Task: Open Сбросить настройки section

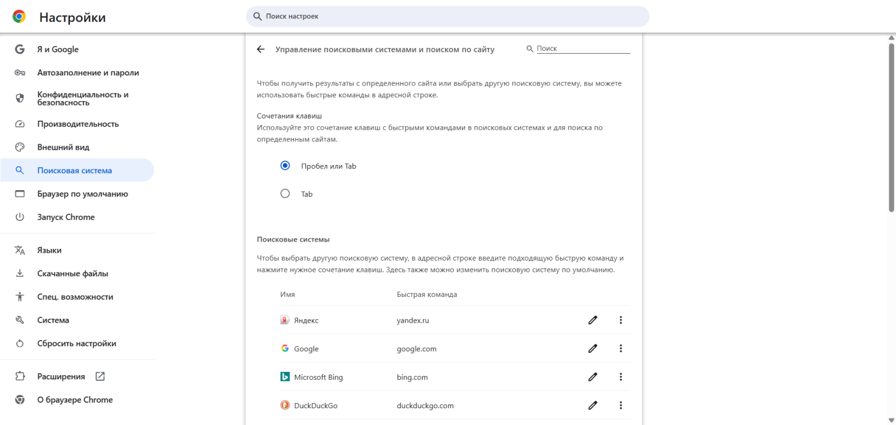Action: (77, 343)
